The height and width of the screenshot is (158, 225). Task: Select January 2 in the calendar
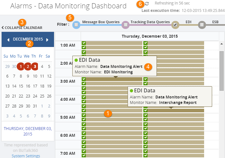pyautogui.click(x=49, y=106)
